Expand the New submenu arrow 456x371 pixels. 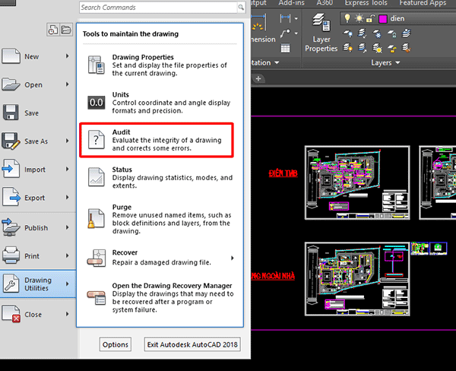click(67, 55)
